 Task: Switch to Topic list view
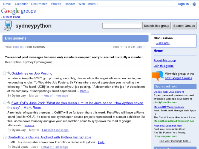coord(18,47)
